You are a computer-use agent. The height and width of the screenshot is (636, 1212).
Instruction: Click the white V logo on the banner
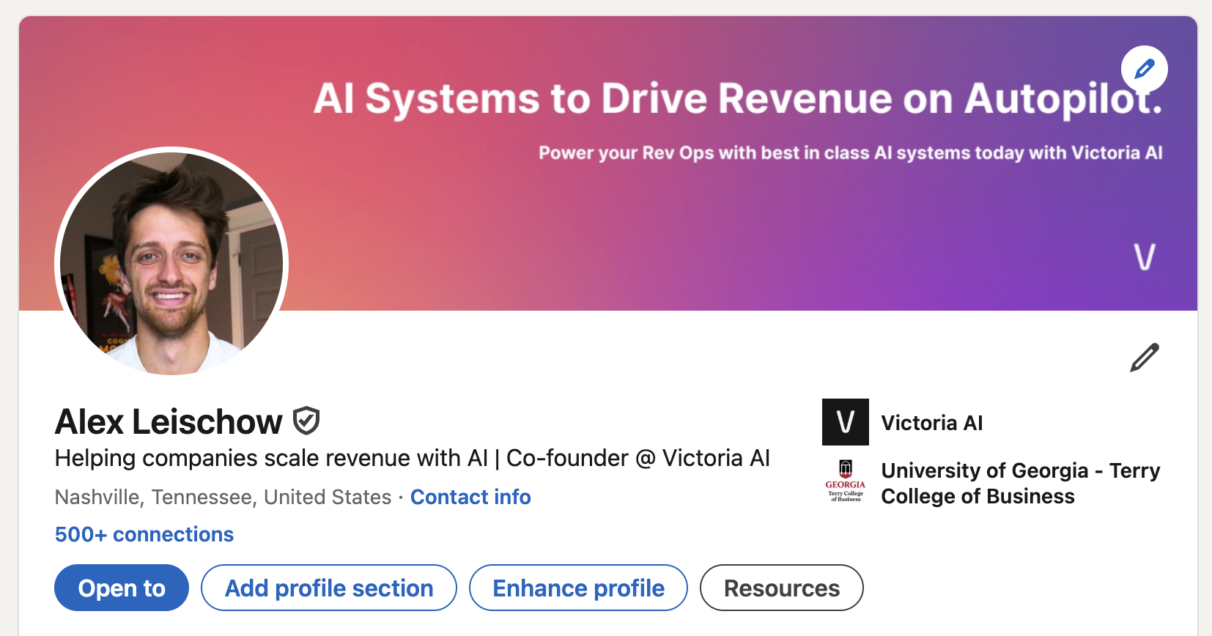click(1145, 257)
